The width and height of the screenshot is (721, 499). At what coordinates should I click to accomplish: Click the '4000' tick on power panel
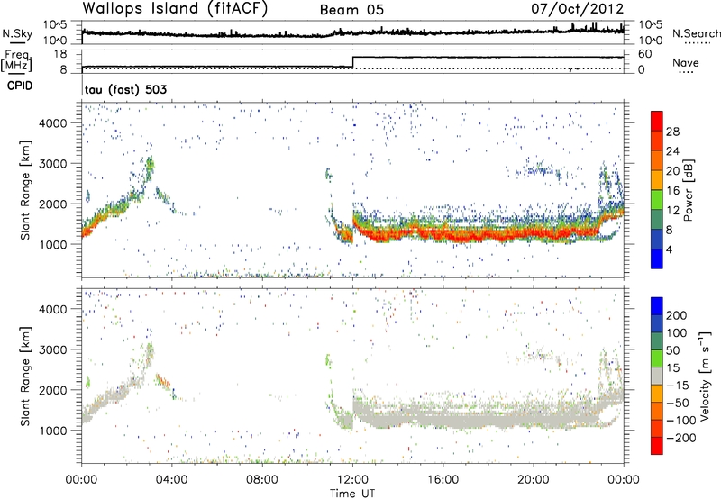53,123
